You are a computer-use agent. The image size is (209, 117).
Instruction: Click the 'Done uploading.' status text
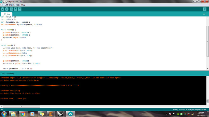[8, 74]
